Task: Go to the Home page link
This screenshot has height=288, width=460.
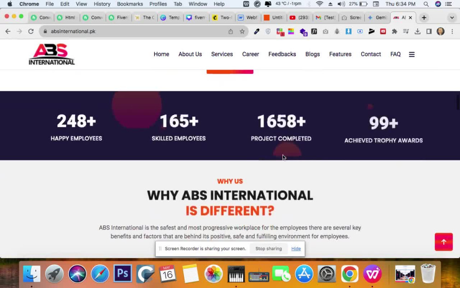Action: tap(161, 54)
